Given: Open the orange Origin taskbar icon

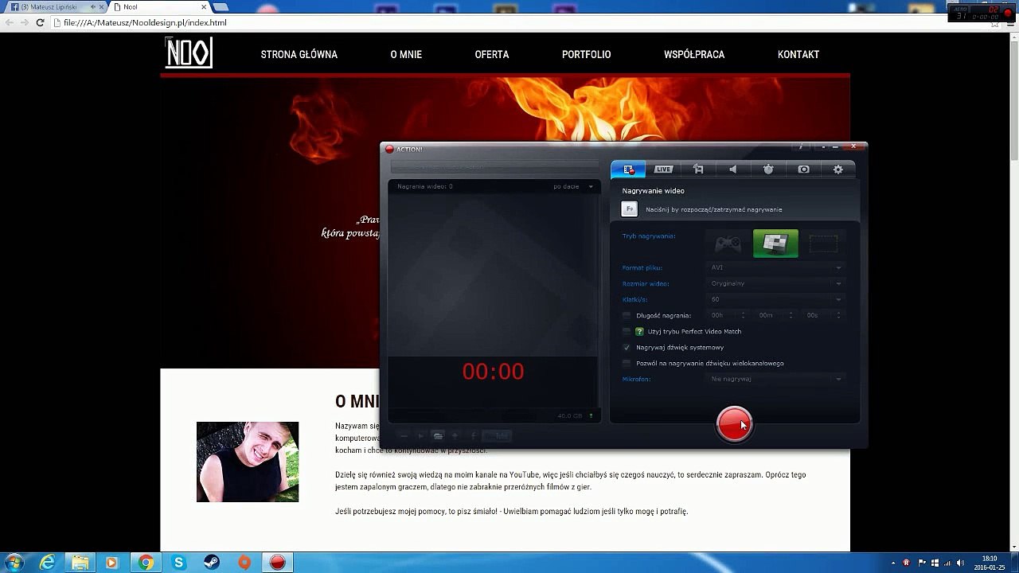Looking at the screenshot, I should pos(244,563).
